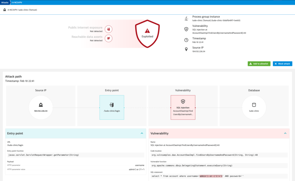Click the Reachable data assets icon
295x181 pixels.
(109, 38)
